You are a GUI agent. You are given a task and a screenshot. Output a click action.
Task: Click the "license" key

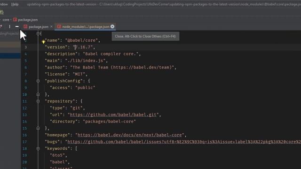56,74
